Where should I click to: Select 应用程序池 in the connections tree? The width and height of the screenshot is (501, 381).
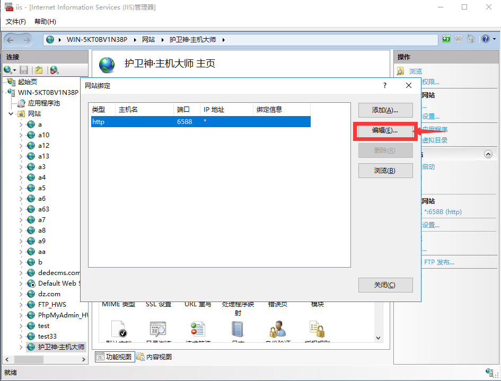(43, 103)
